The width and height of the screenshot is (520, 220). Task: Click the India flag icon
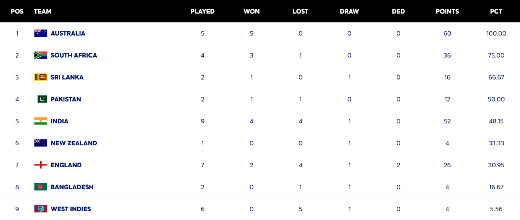[41, 121]
